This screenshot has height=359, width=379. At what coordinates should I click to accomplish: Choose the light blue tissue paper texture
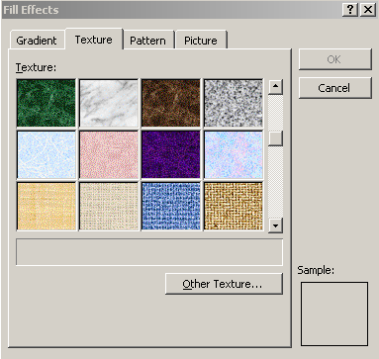point(47,154)
